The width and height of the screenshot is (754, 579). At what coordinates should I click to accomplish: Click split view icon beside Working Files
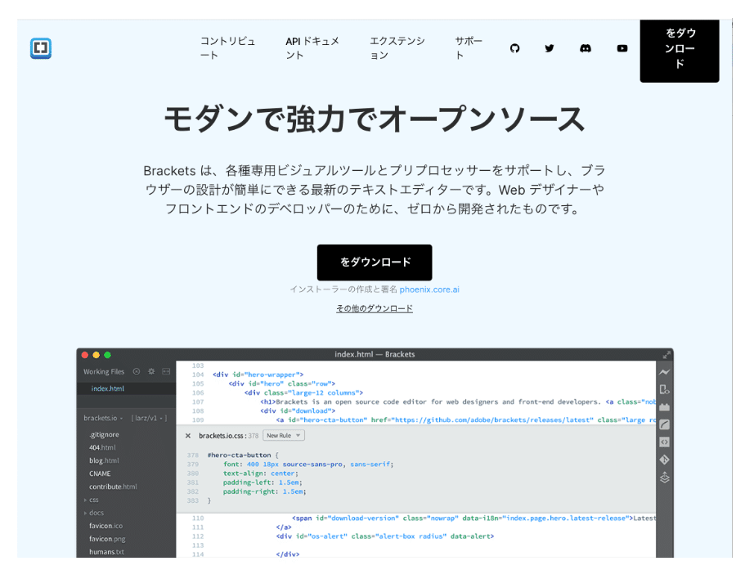coord(166,371)
